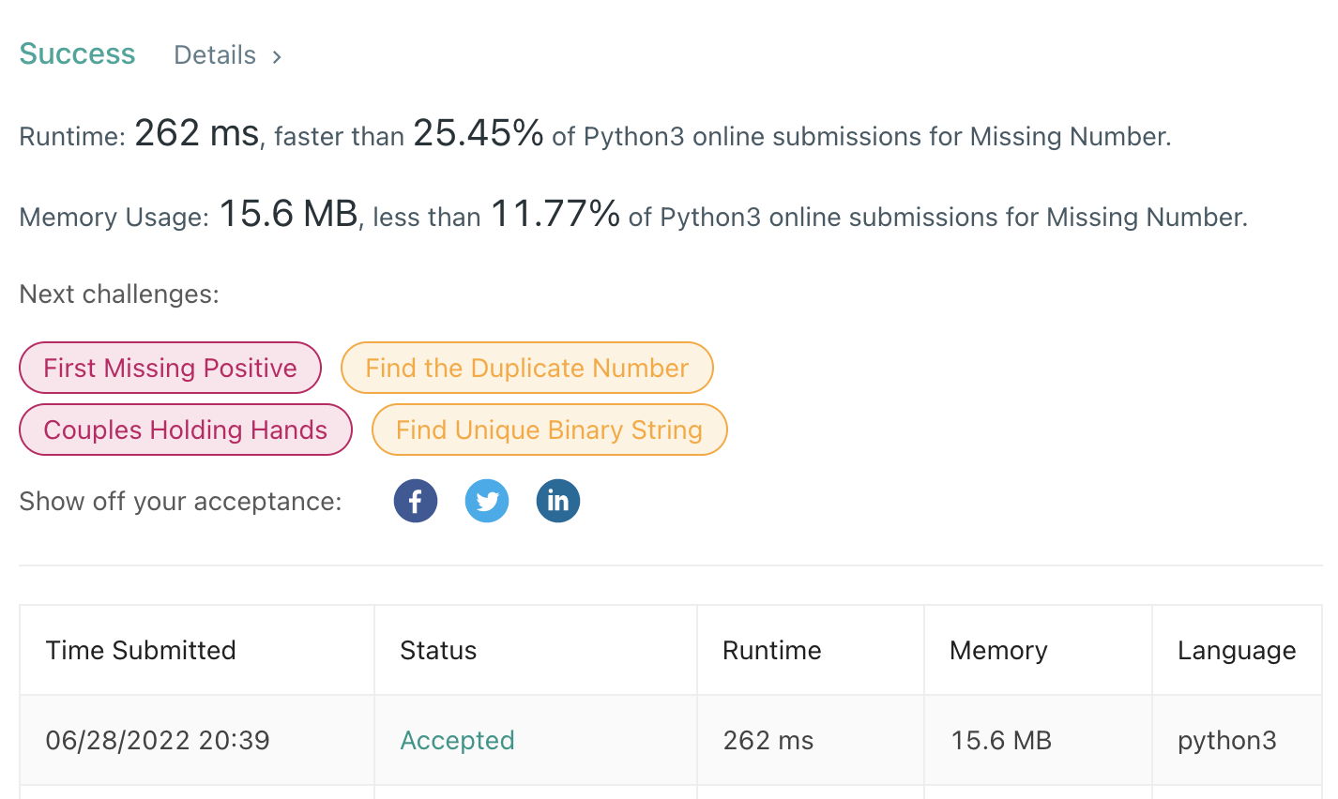The width and height of the screenshot is (1338, 799).
Task: View the Accepted submission details
Action: pyautogui.click(x=457, y=740)
